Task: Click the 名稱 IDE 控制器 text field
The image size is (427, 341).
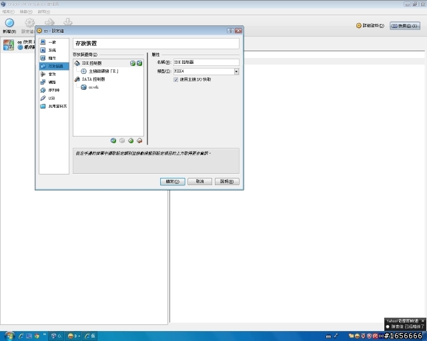Action: coord(206,62)
